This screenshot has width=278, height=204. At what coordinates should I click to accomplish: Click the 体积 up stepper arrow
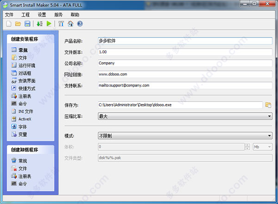247,145
